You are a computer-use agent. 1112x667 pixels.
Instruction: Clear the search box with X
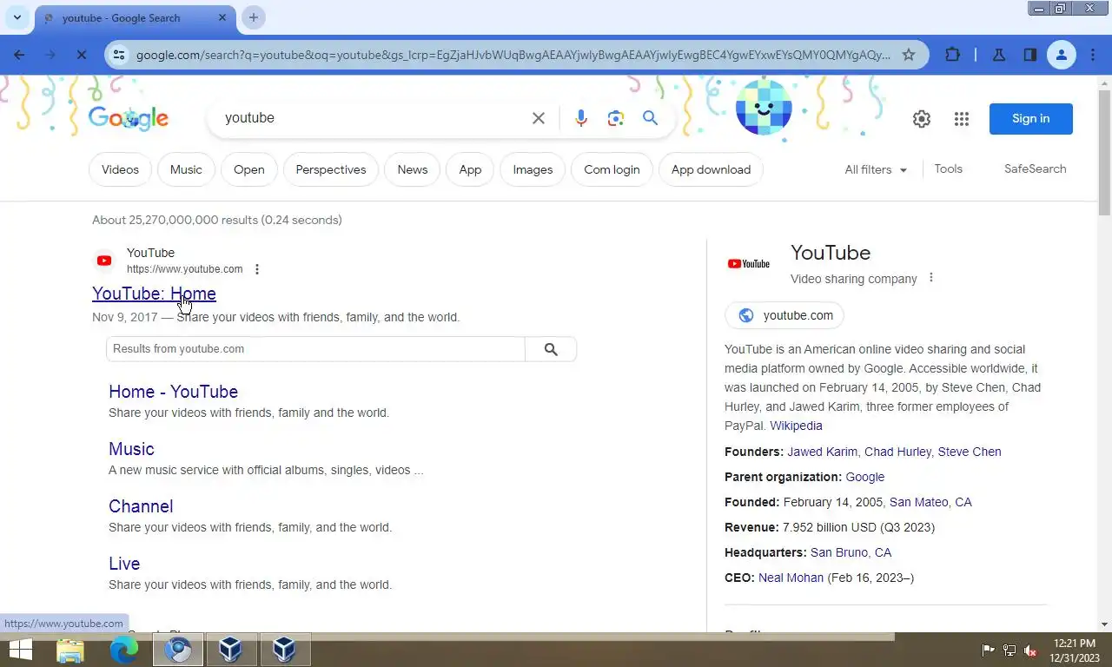[x=539, y=118]
